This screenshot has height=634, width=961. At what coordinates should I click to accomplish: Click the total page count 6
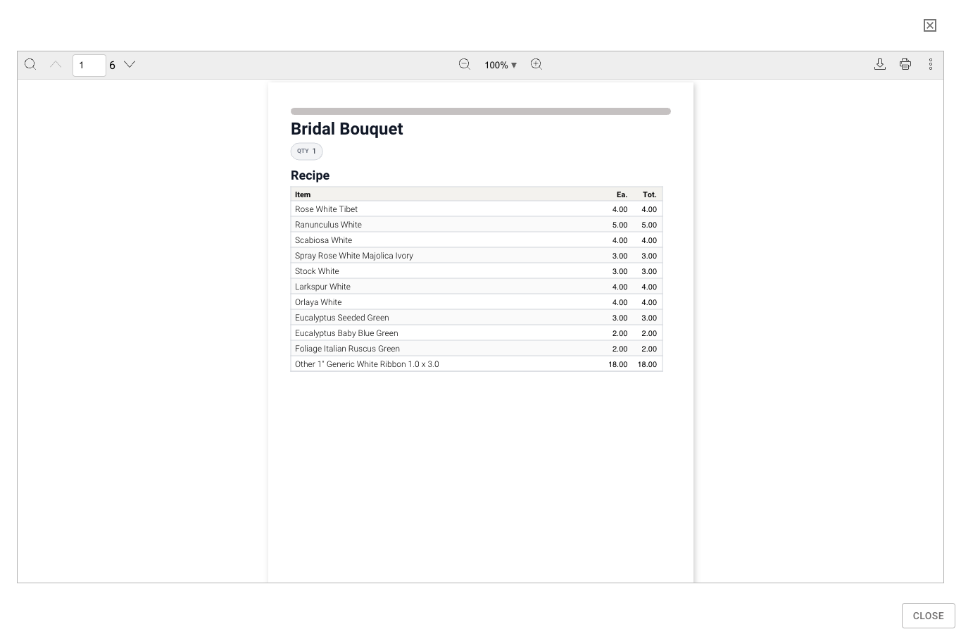[112, 65]
